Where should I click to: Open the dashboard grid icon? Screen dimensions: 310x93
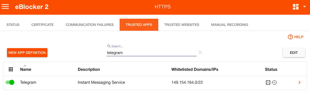296,7
